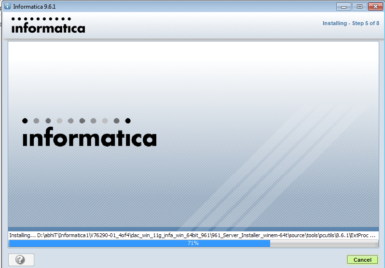Image resolution: width=385 pixels, height=268 pixels.
Task: Click the Informatica installer title bar icon
Action: (x=7, y=6)
